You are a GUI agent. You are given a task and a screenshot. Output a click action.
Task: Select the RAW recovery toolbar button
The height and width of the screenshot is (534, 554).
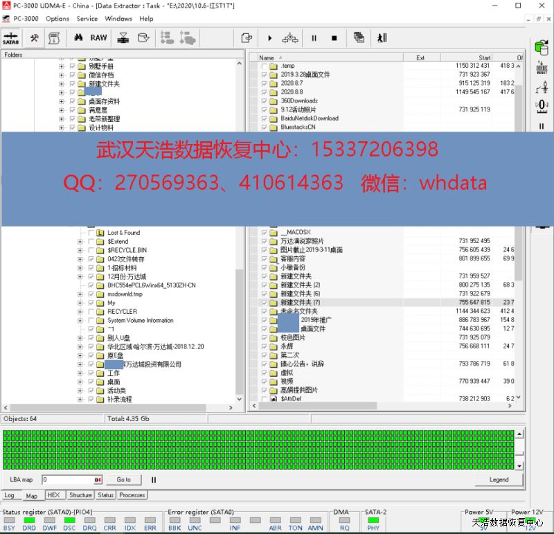[99, 38]
